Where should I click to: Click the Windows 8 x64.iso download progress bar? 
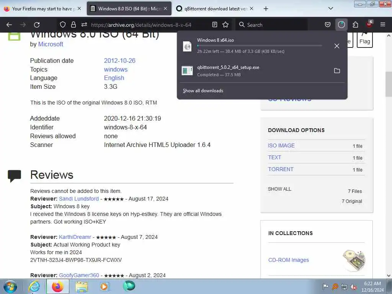[259, 46]
